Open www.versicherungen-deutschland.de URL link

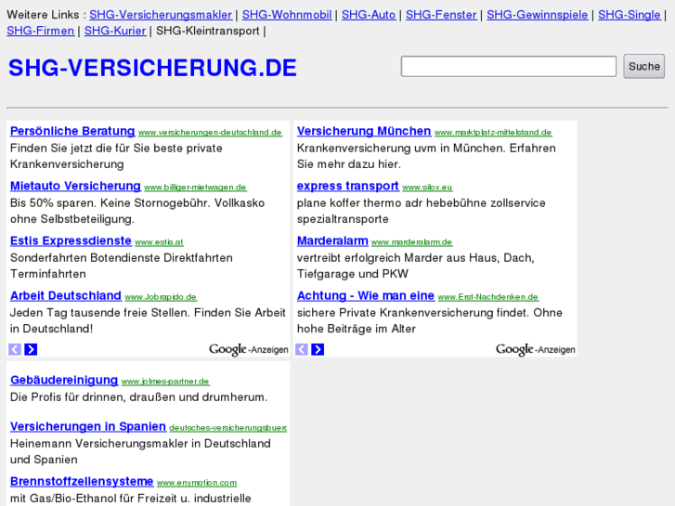pyautogui.click(x=210, y=132)
